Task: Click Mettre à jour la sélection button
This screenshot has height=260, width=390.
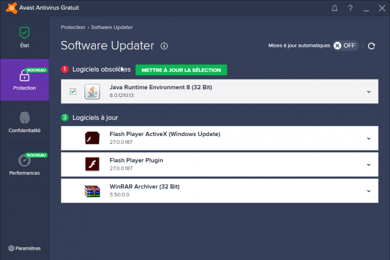Action: click(x=181, y=70)
